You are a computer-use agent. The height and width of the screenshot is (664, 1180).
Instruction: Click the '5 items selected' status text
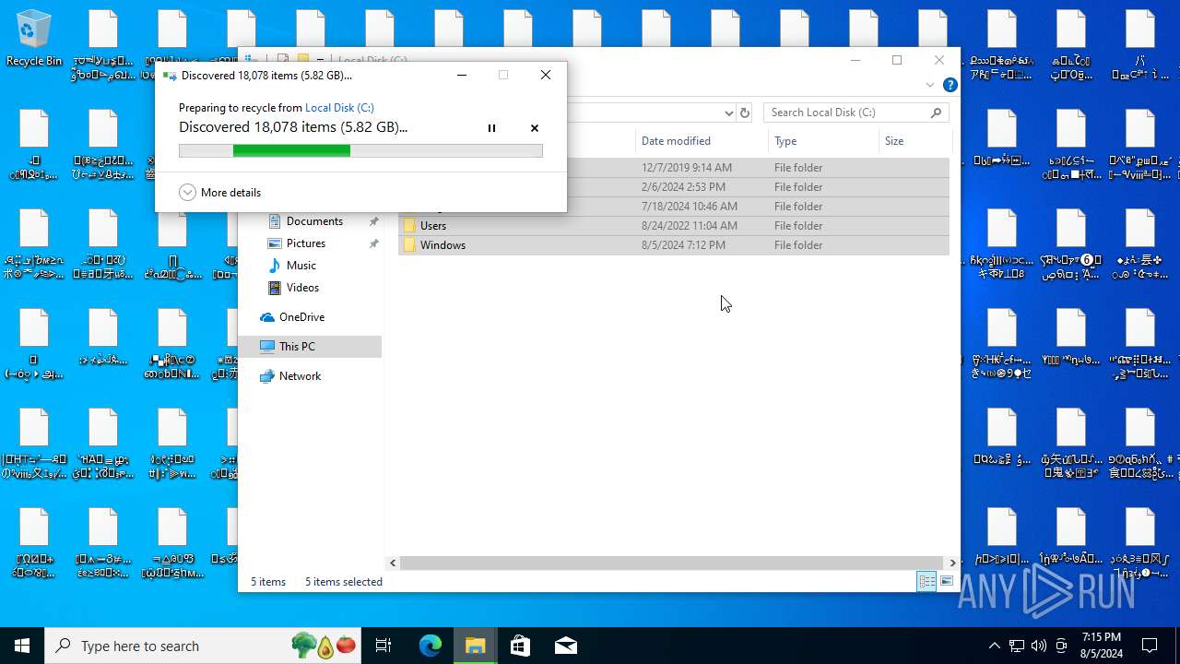point(344,582)
